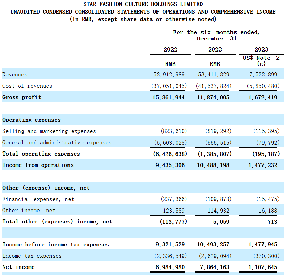
Task: Select the Revenues row label
Action: [15, 75]
